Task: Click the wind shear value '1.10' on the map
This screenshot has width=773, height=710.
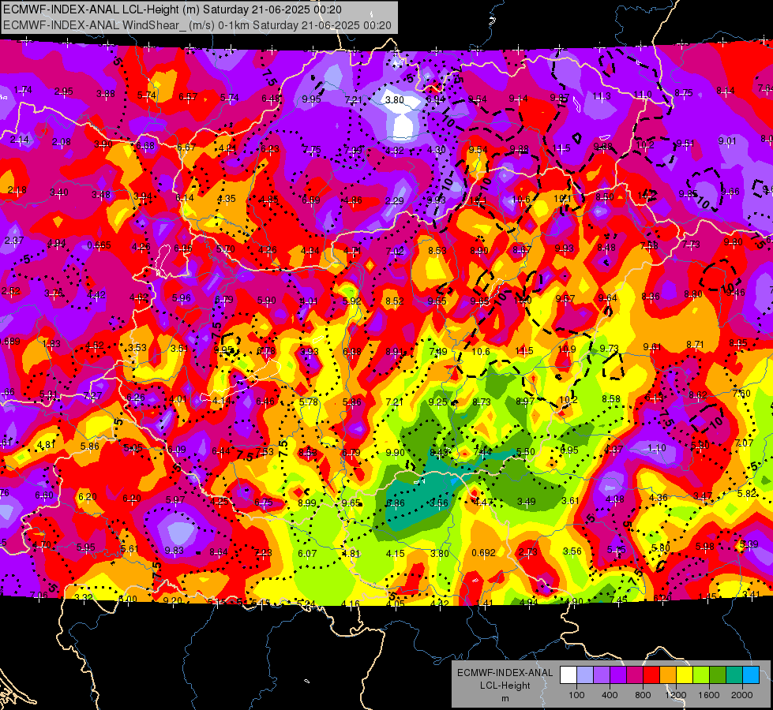Action: point(657,448)
